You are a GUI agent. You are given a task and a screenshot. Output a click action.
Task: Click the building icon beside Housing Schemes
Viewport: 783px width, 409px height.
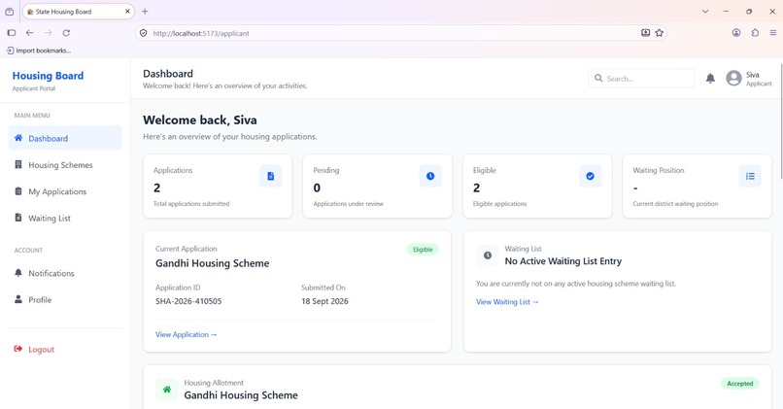click(x=18, y=164)
